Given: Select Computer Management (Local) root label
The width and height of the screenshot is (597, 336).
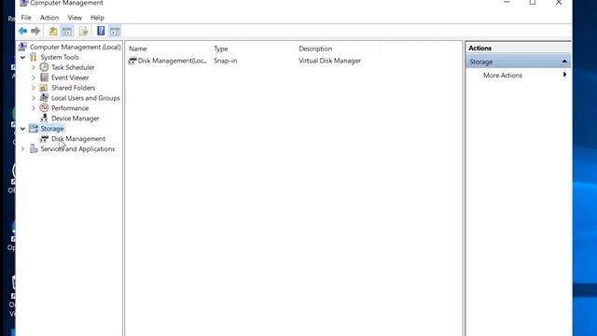Looking at the screenshot, I should (76, 47).
